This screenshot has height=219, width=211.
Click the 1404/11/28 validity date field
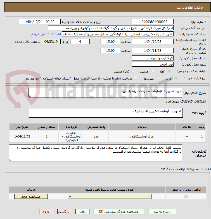click(153, 51)
